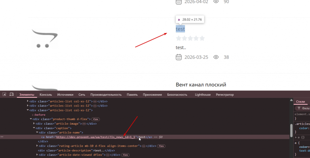Open the three-dots menu on the selected row
Screen dimensions: 310x158
coord(2,137)
